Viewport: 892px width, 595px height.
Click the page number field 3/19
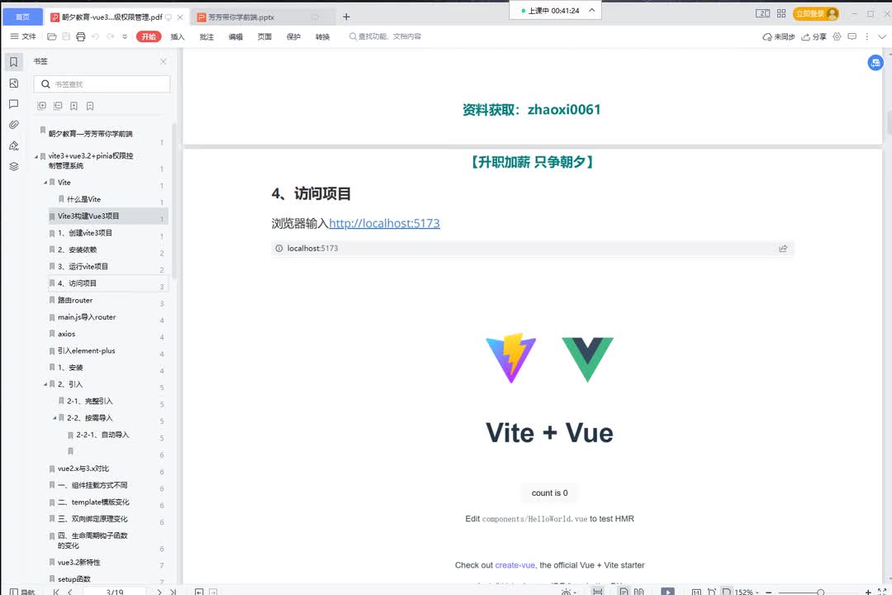tap(114, 592)
